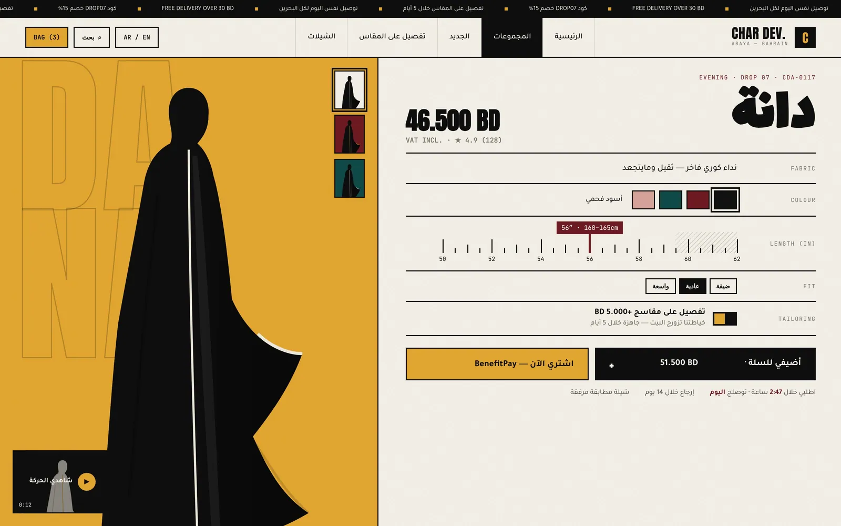Click the CHAR DEV. brand name
The image size is (841, 526).
pyautogui.click(x=758, y=34)
